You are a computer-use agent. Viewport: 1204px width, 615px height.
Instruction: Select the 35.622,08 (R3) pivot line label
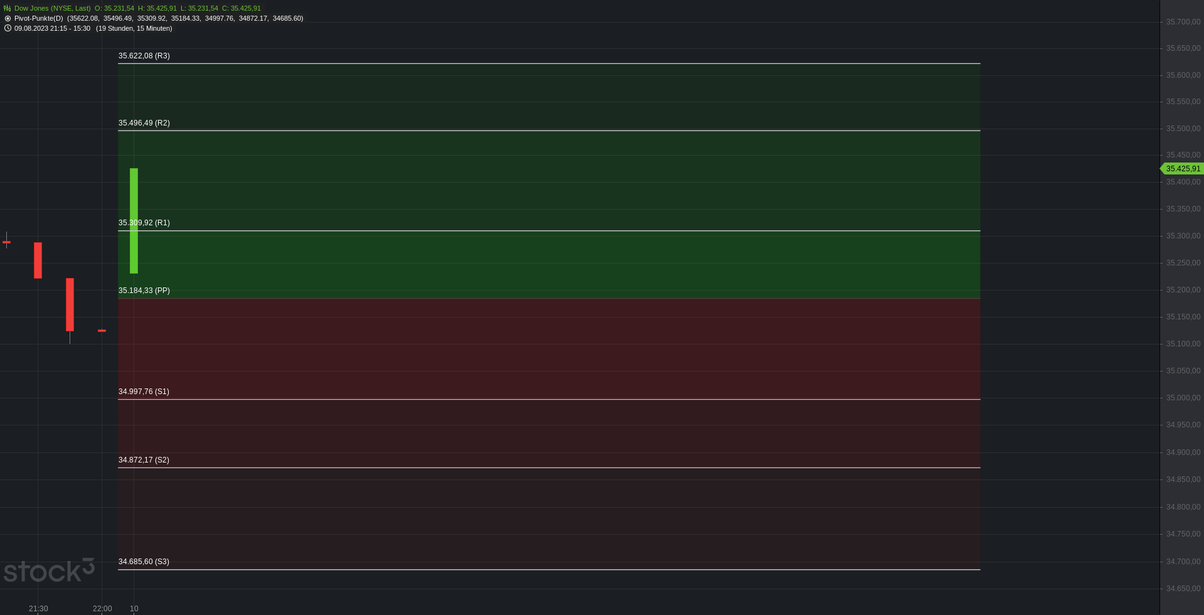144,56
